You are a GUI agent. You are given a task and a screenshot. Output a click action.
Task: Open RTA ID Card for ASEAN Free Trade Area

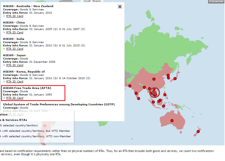[15, 98]
